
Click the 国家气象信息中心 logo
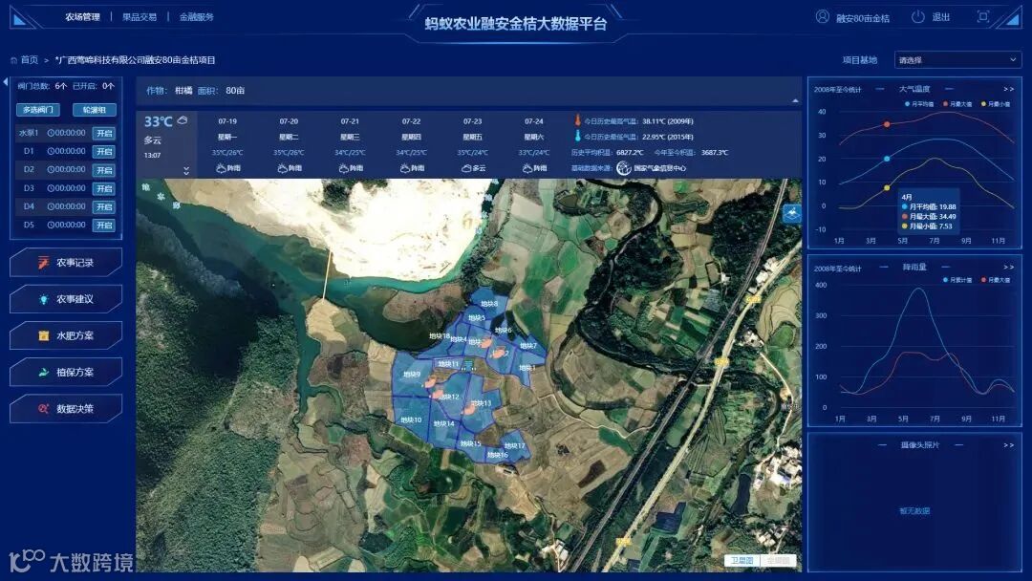tap(624, 168)
